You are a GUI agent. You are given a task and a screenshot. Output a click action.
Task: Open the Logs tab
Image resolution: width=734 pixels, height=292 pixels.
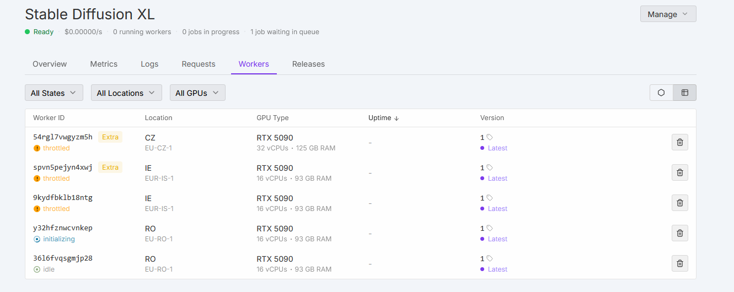tap(149, 64)
